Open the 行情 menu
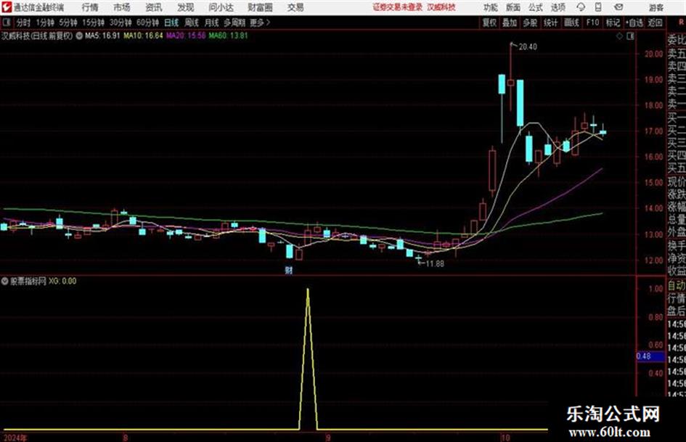686x442 pixels. pos(90,7)
